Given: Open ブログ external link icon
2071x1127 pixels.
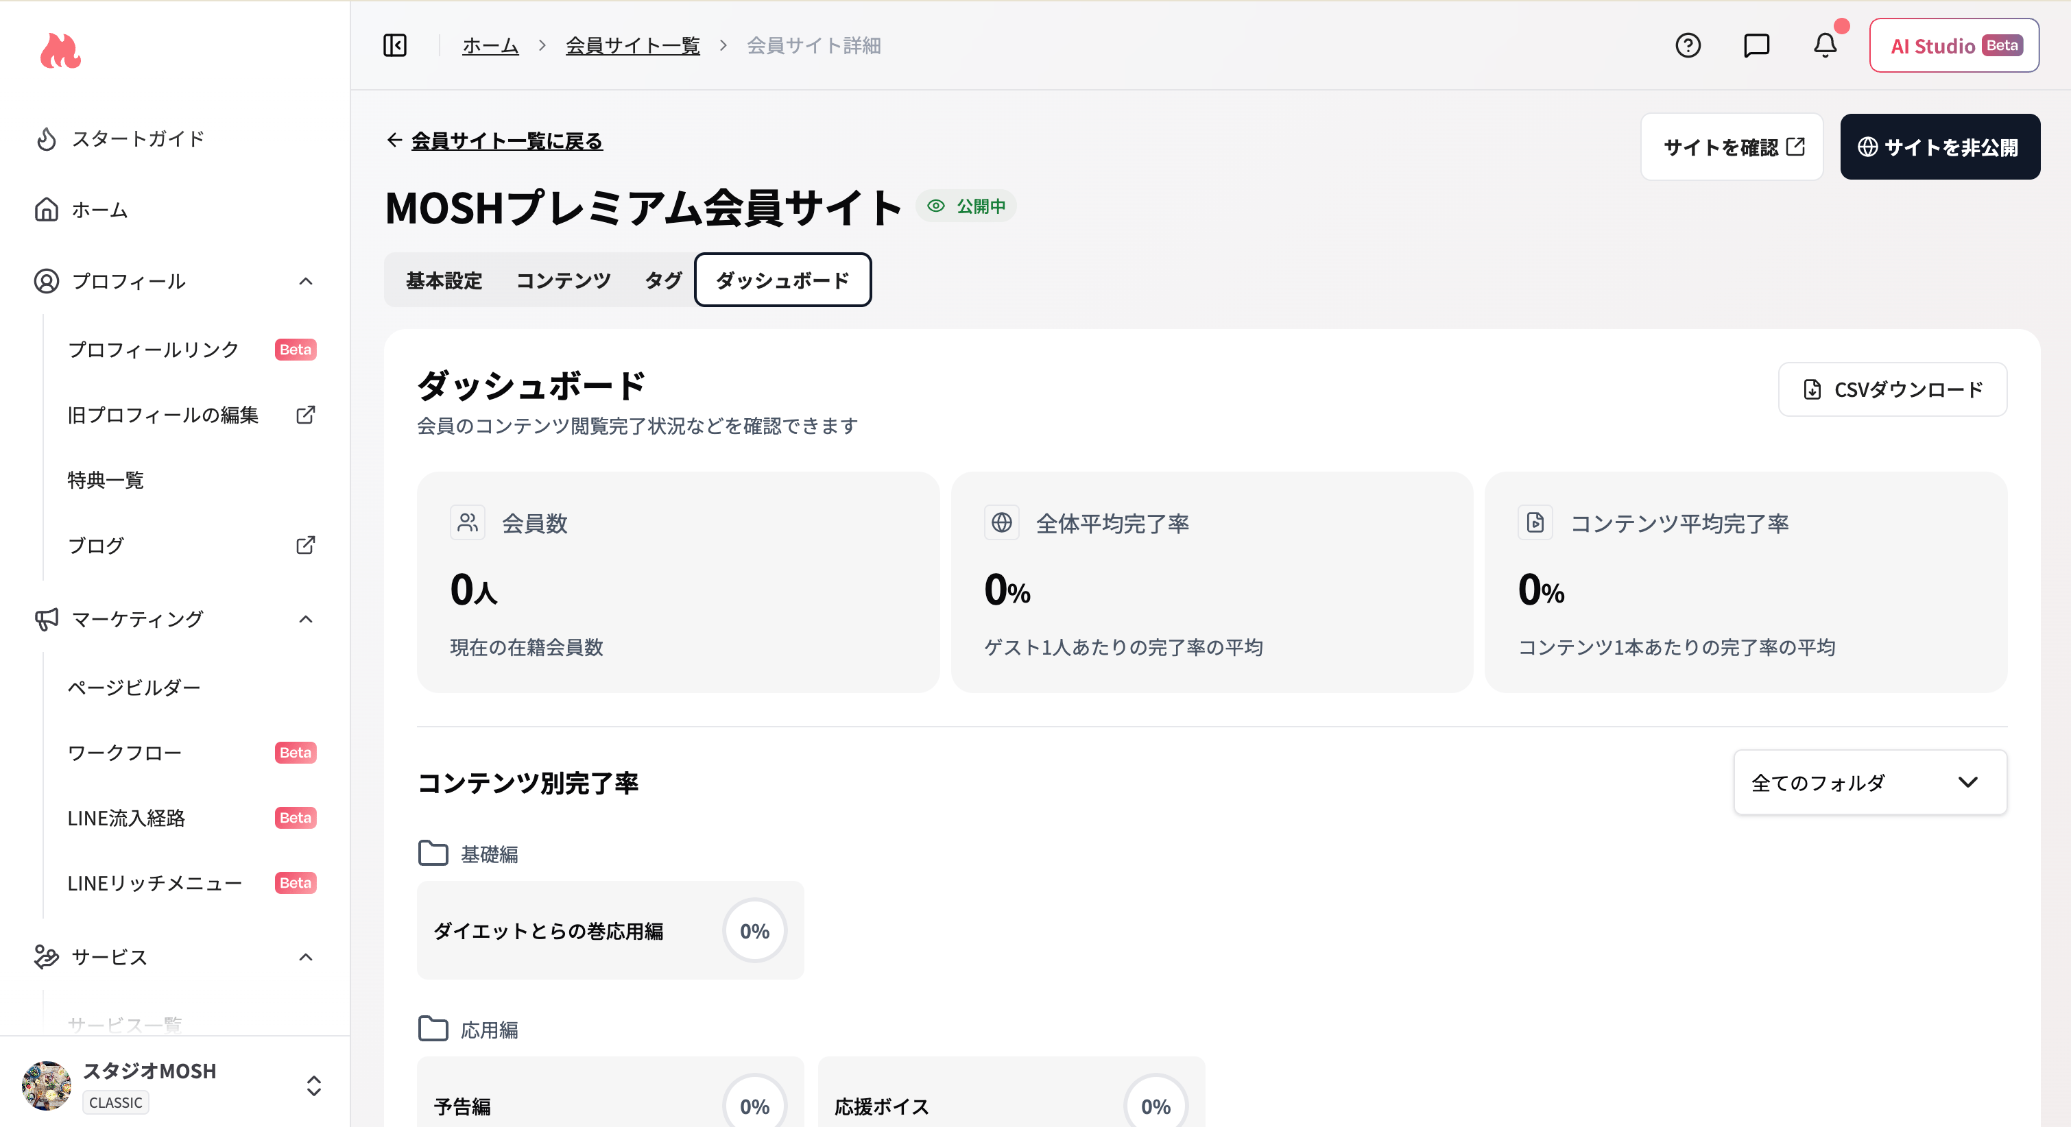Looking at the screenshot, I should click(x=305, y=545).
